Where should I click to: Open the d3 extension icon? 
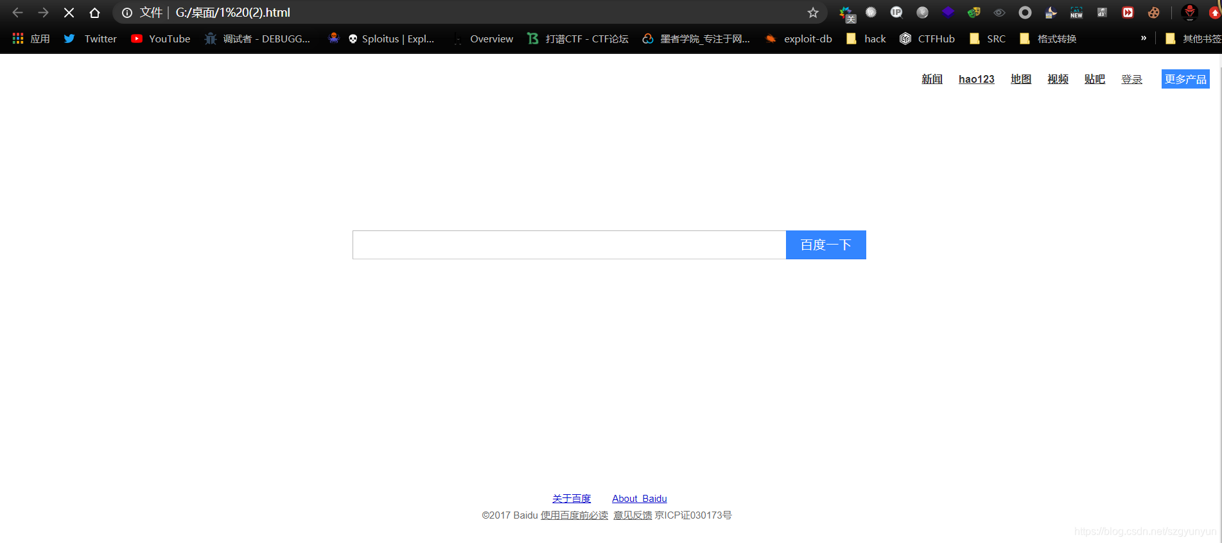tap(1102, 12)
